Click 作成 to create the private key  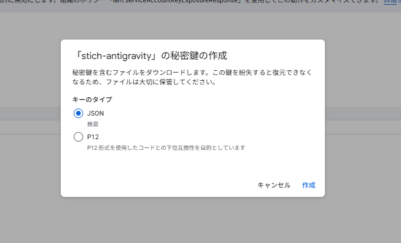click(x=308, y=185)
